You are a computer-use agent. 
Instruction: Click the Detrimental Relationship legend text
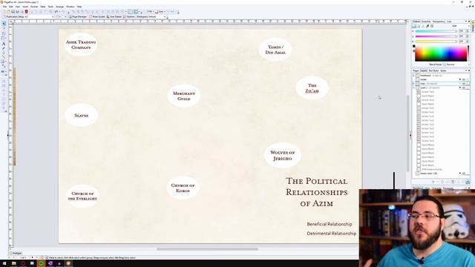[x=332, y=234]
